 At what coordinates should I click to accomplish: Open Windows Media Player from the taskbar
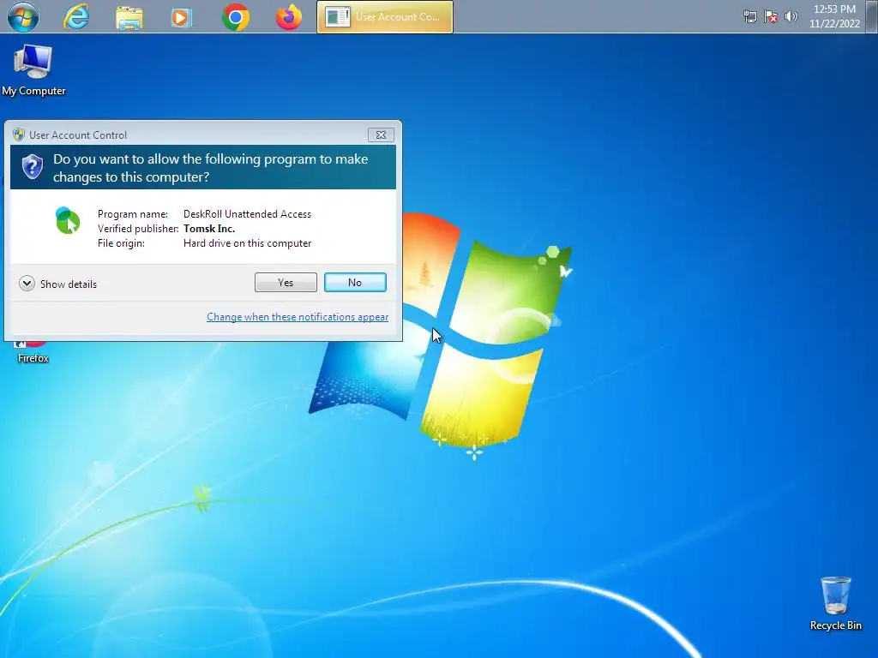click(181, 17)
